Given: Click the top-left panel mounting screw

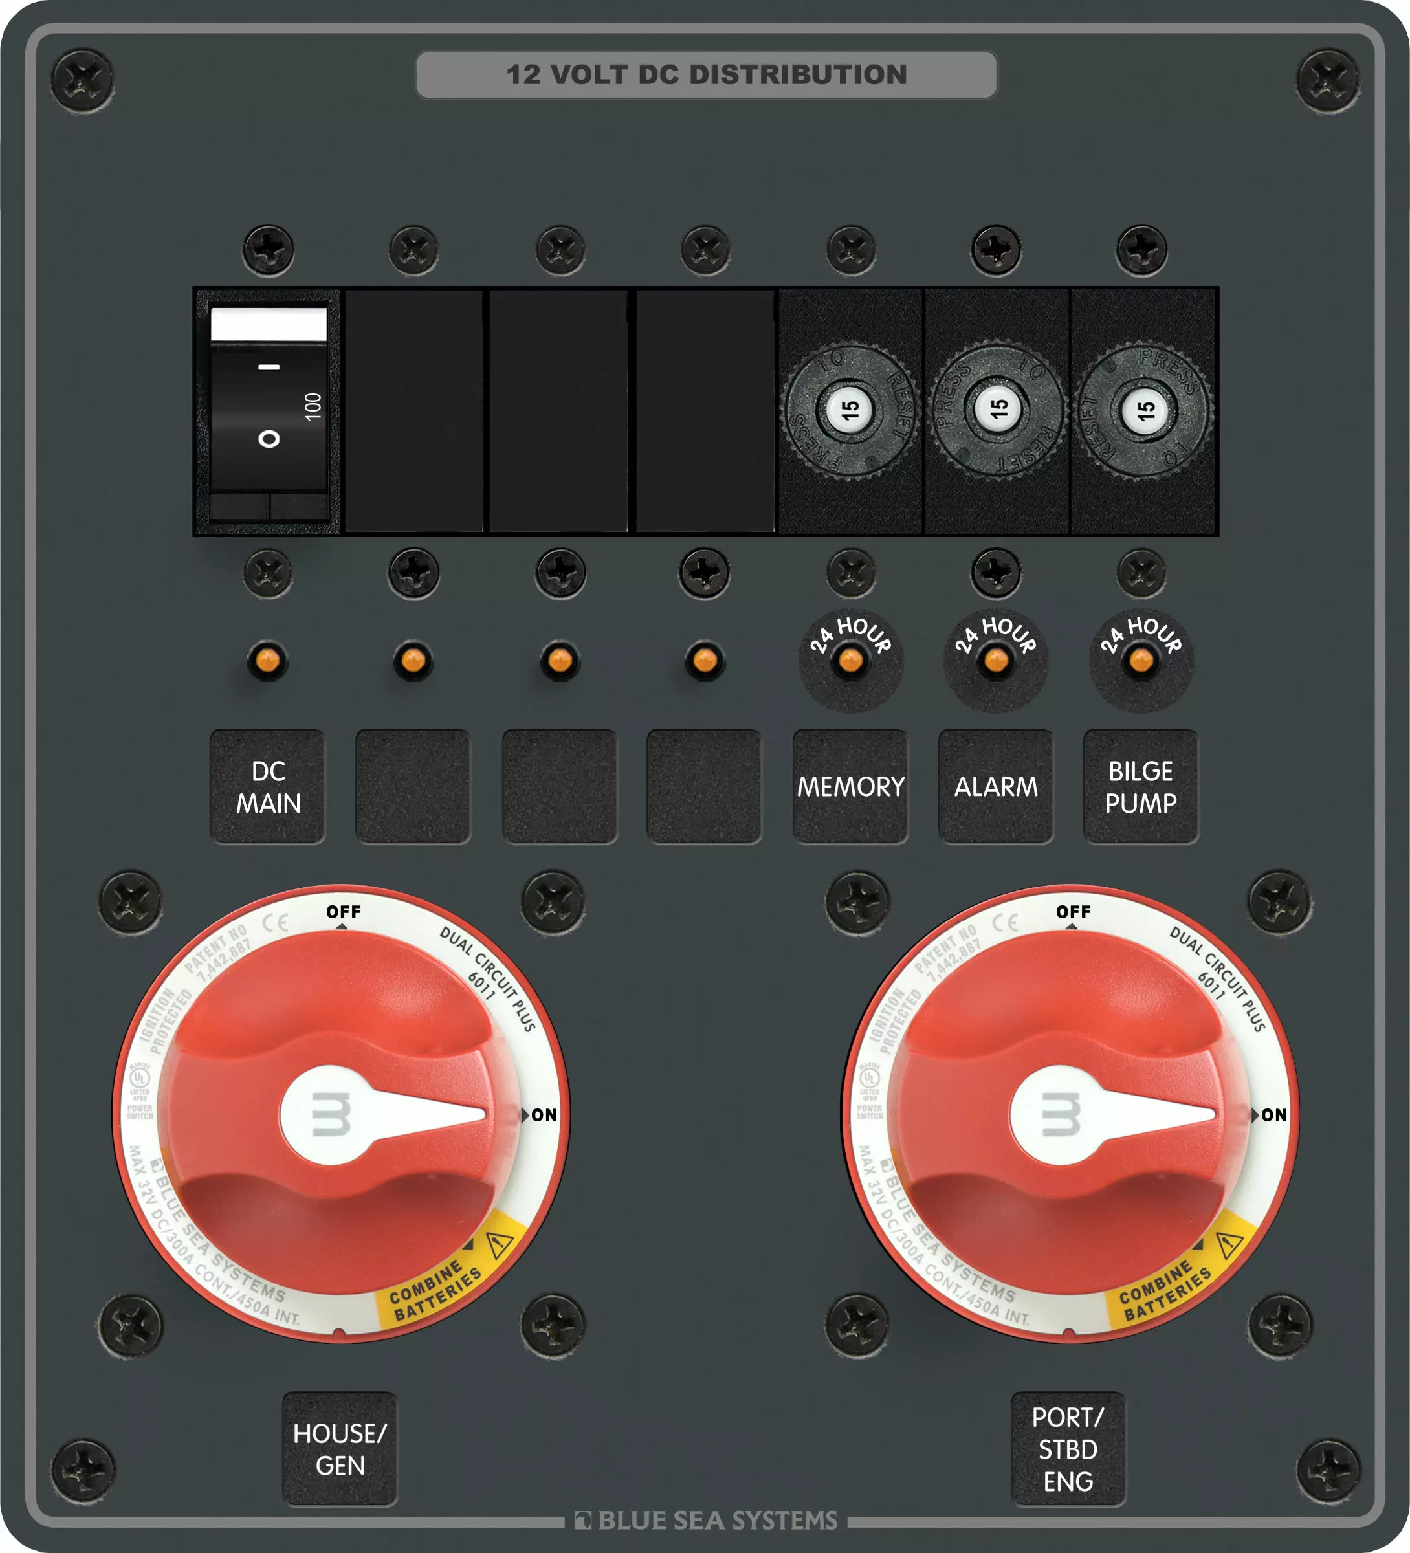Looking at the screenshot, I should pyautogui.click(x=82, y=80).
